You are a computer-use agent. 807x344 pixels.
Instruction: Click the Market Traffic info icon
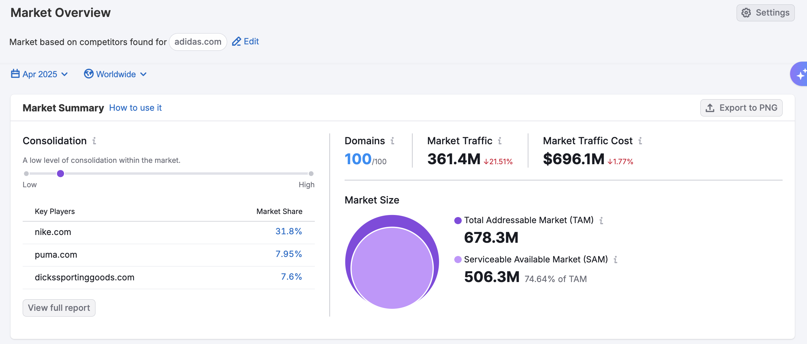coord(500,141)
